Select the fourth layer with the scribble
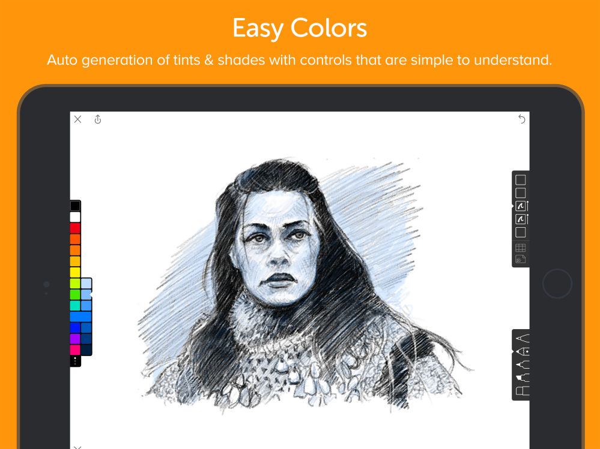 [521, 219]
